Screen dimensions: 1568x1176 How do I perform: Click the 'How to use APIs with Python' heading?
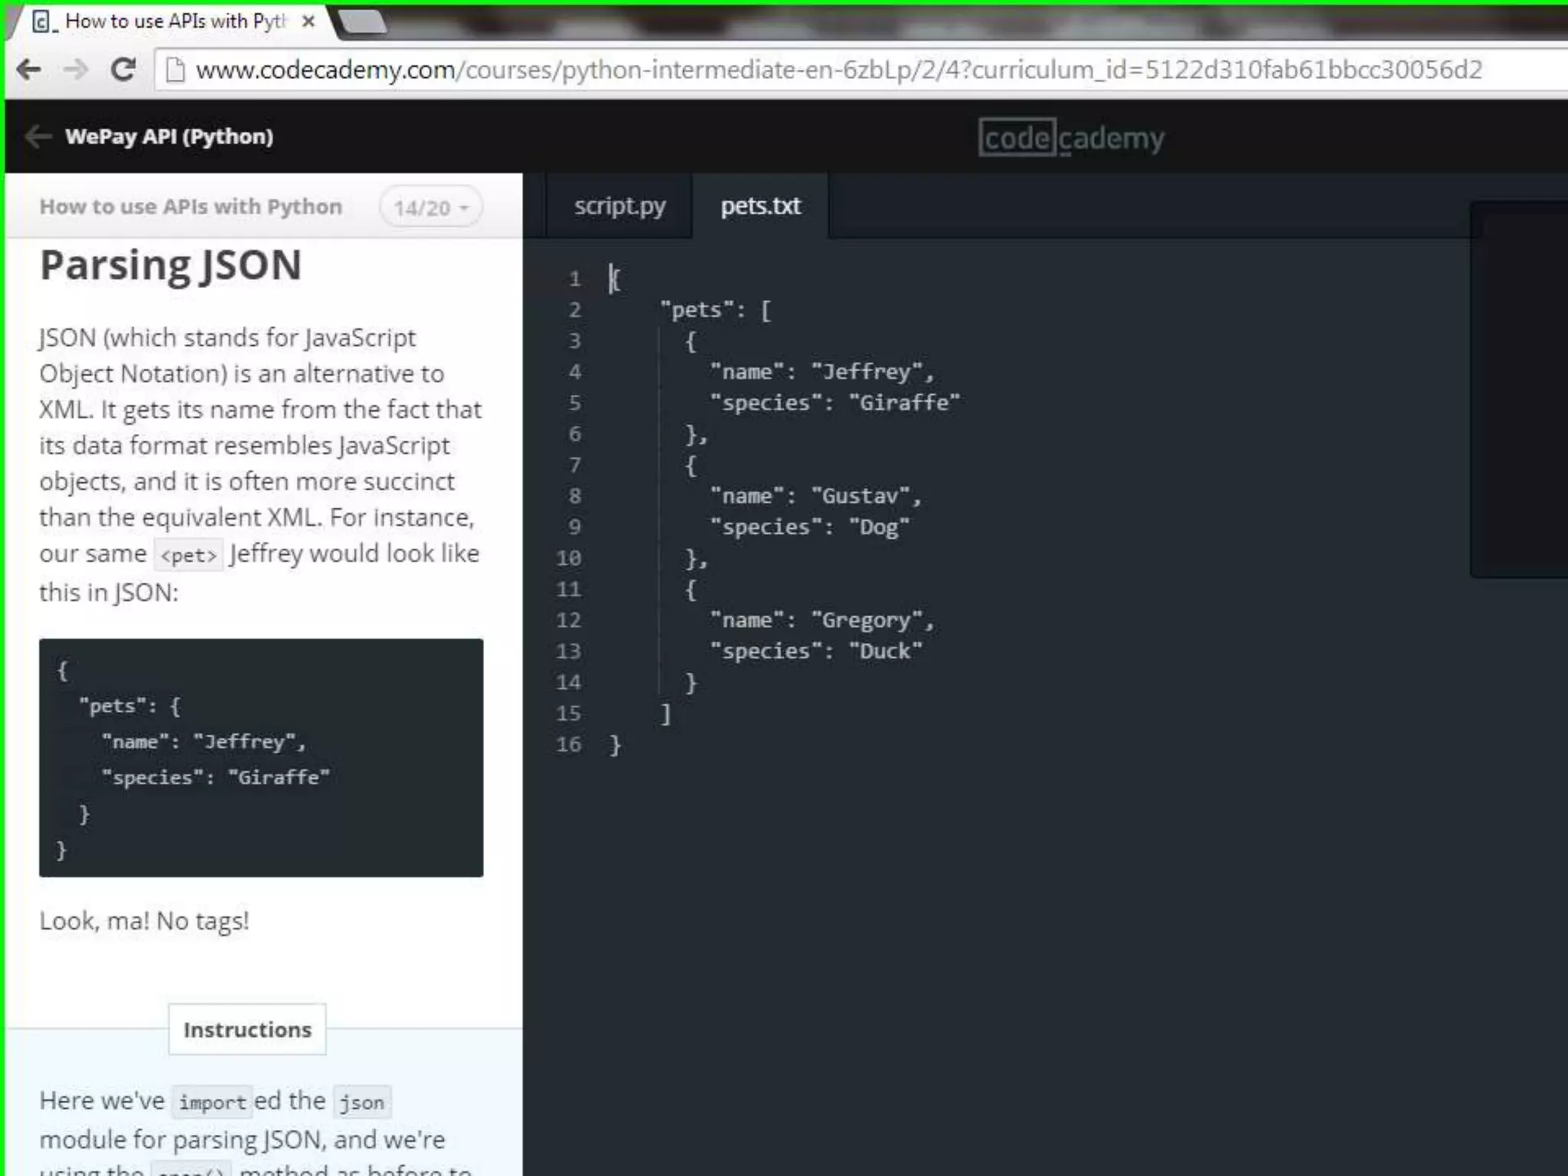[x=191, y=207]
